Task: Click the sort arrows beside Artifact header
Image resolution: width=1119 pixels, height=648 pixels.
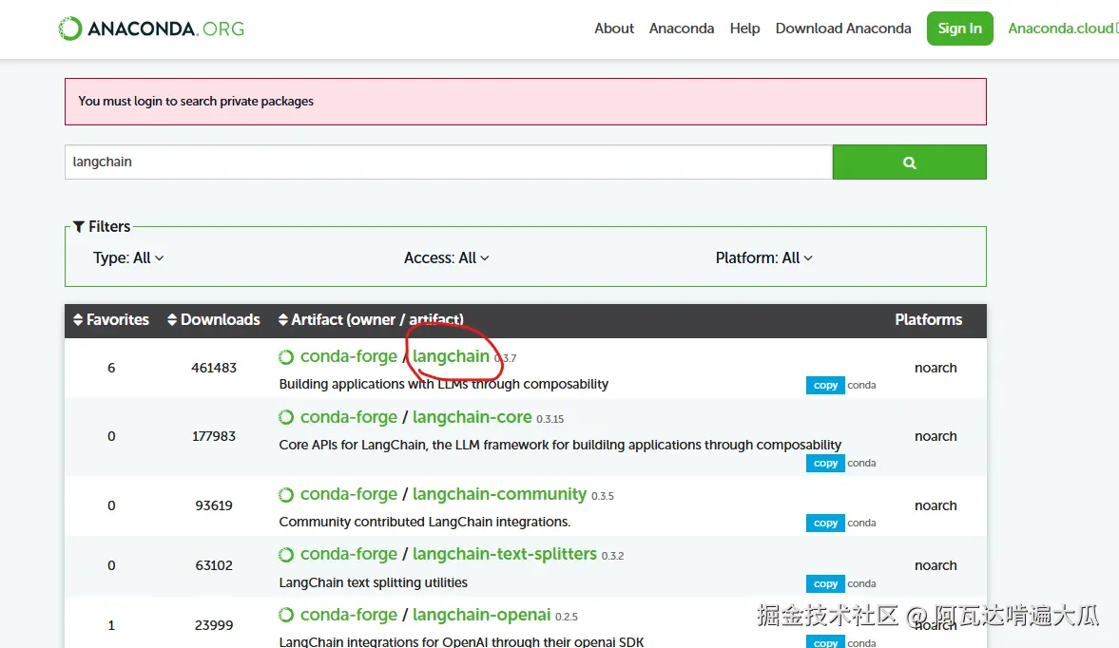Action: [283, 320]
